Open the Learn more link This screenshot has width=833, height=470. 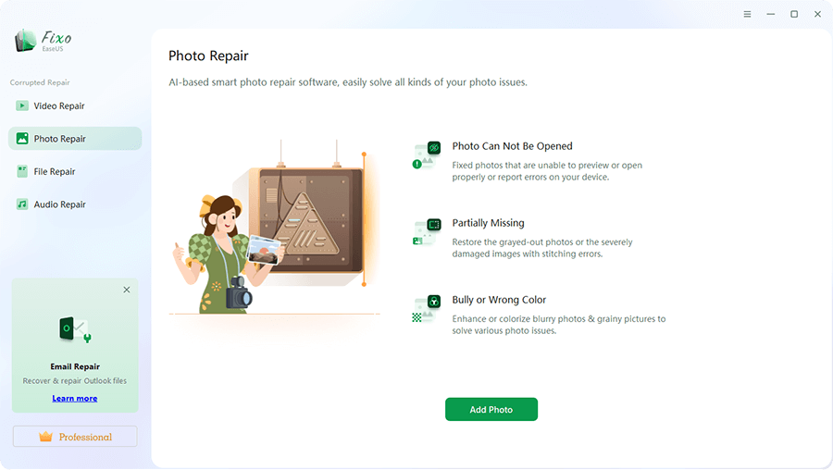point(74,399)
